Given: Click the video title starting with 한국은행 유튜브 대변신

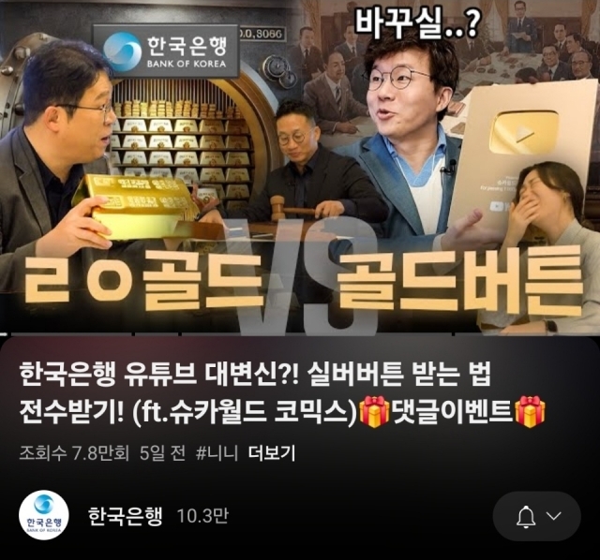Looking at the screenshot, I should 282,393.
